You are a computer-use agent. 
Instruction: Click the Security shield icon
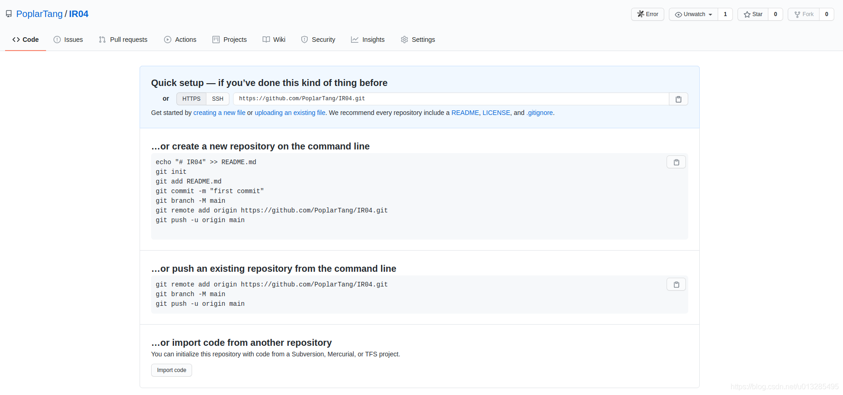tap(304, 40)
